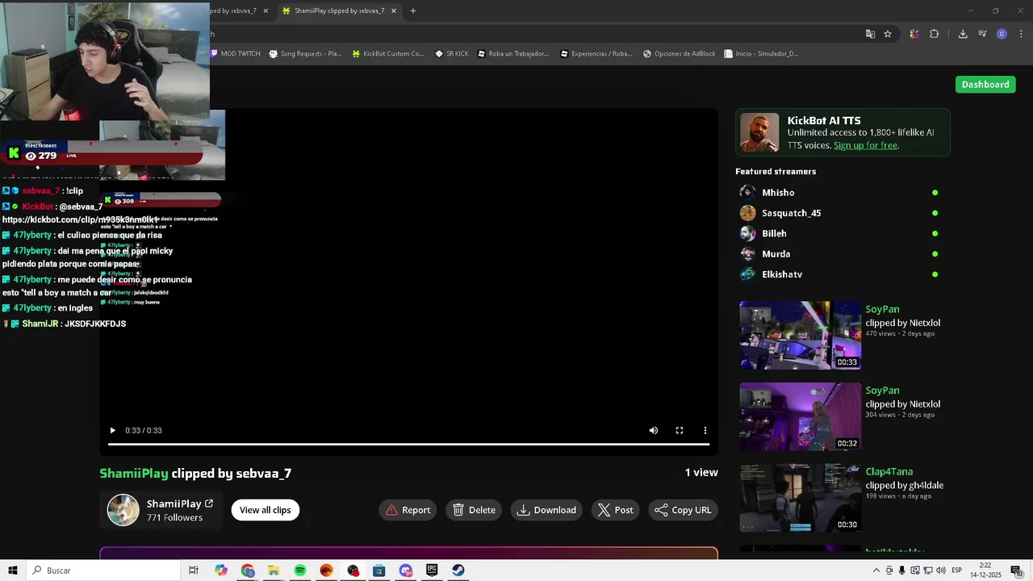
Task: Open the Sign up for free link
Action: pyautogui.click(x=865, y=145)
